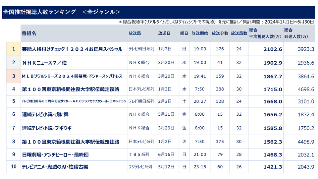Viewport: 318px width, 179px height.
Task: Click the broadcaster ＴＢＳ系列
Action: coord(139,154)
